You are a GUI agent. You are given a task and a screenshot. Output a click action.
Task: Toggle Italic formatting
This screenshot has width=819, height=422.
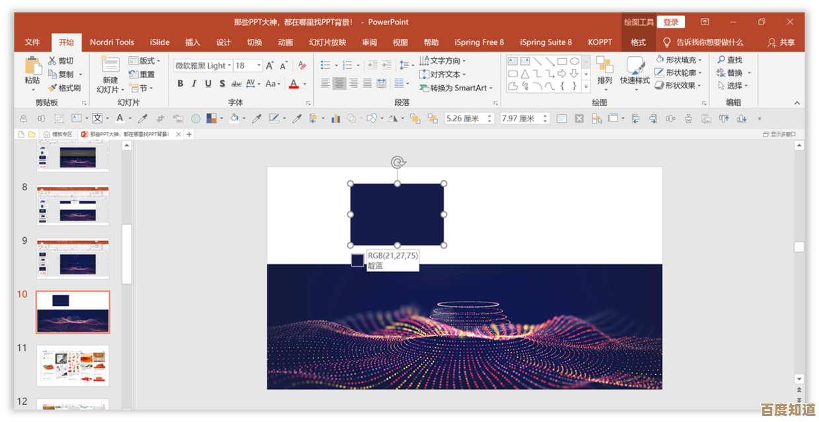click(194, 84)
